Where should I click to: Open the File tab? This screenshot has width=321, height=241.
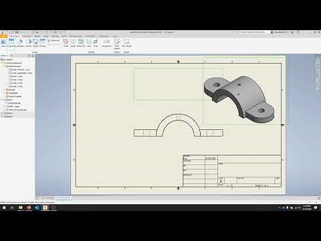coord(3,36)
